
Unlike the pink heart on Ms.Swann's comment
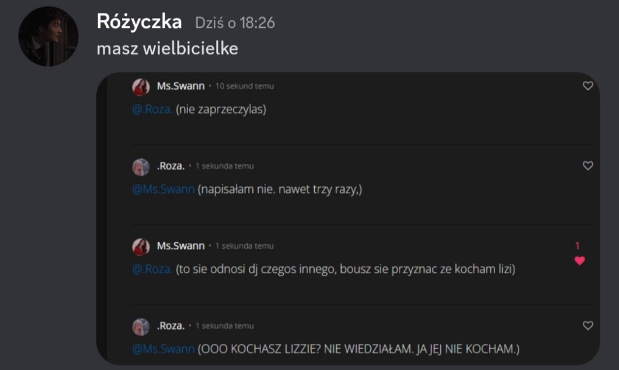click(x=579, y=260)
